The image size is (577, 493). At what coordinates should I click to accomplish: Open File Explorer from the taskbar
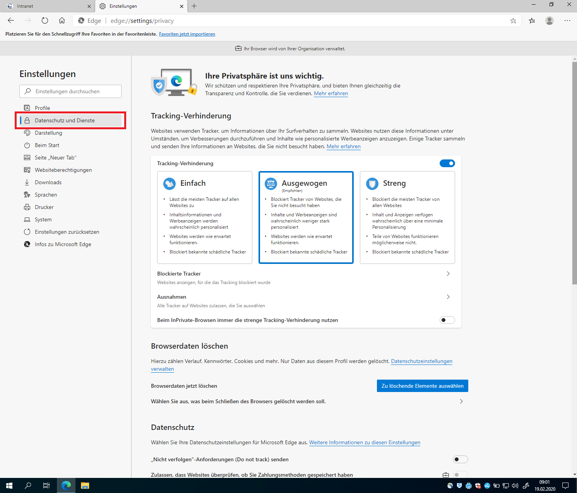[85, 485]
